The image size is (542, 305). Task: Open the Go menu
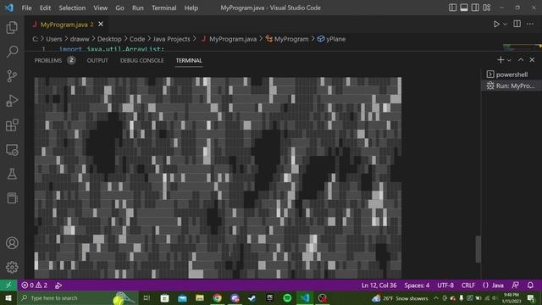coord(119,8)
